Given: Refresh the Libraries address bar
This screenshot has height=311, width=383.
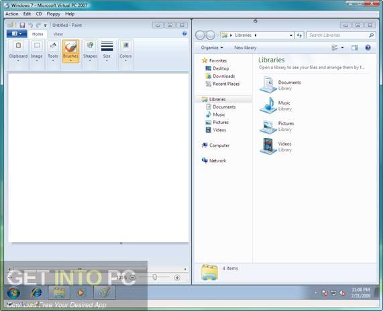Looking at the screenshot, I should click(299, 35).
